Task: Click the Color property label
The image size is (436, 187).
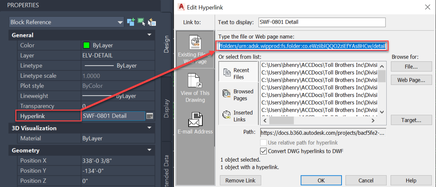Action: point(27,45)
